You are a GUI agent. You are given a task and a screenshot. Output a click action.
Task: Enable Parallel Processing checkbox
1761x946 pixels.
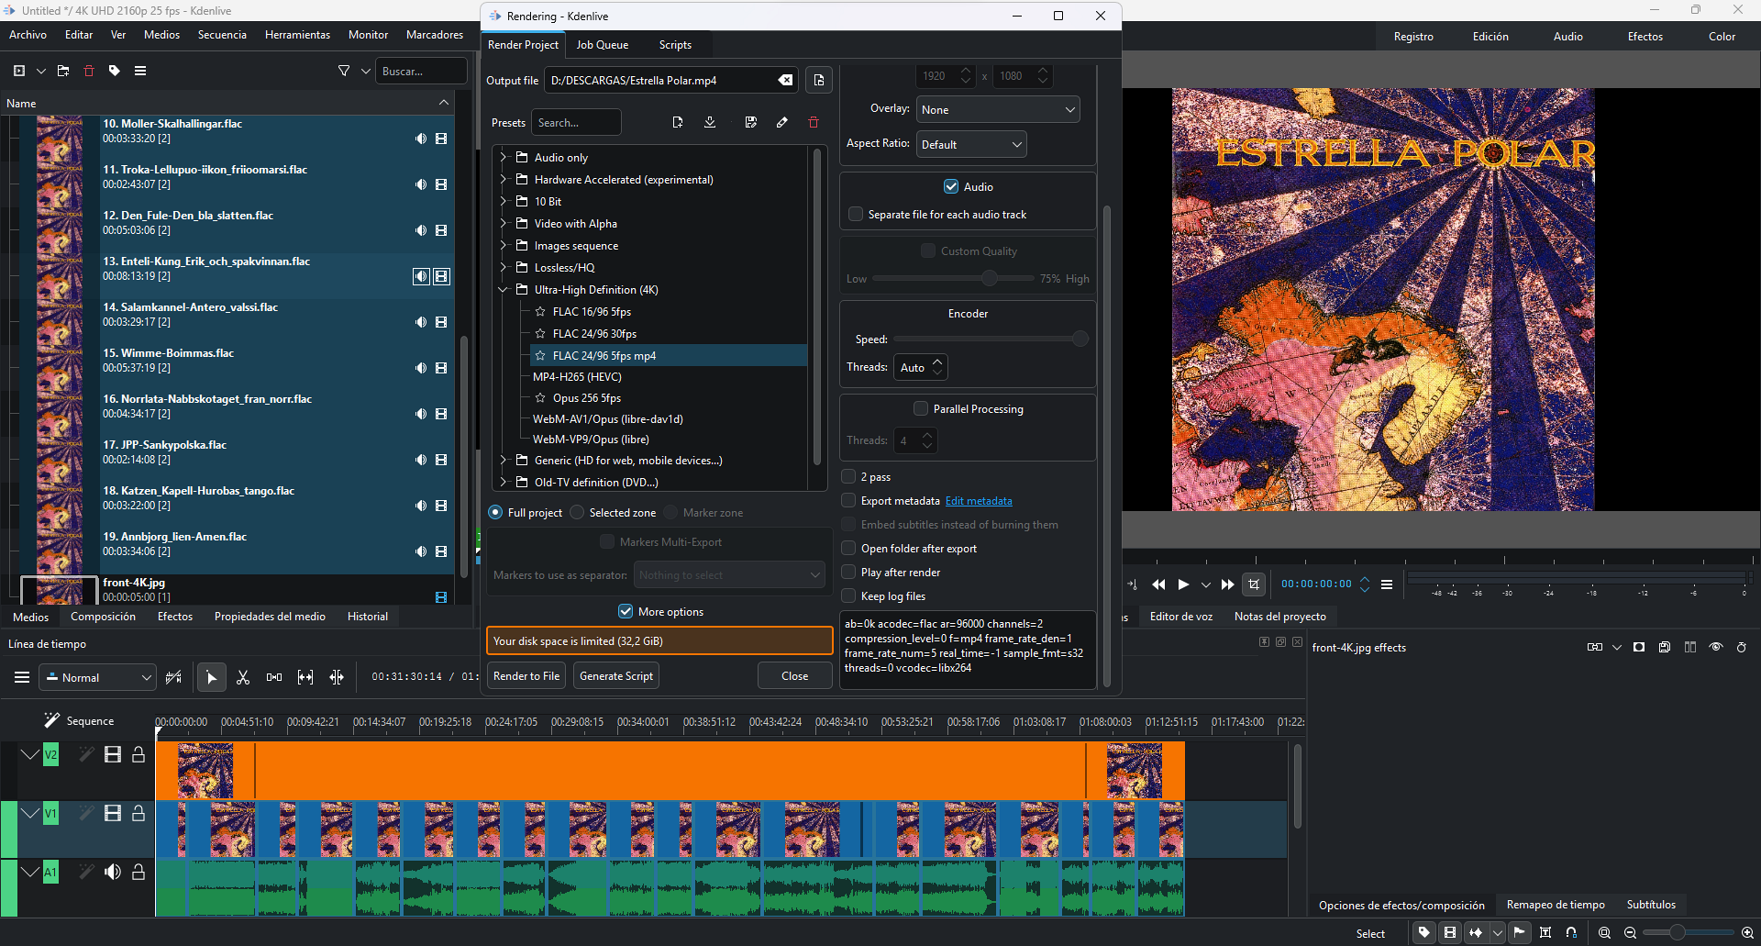coord(921,409)
